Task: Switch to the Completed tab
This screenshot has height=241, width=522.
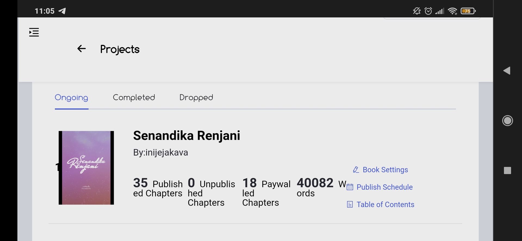Action: click(x=134, y=97)
